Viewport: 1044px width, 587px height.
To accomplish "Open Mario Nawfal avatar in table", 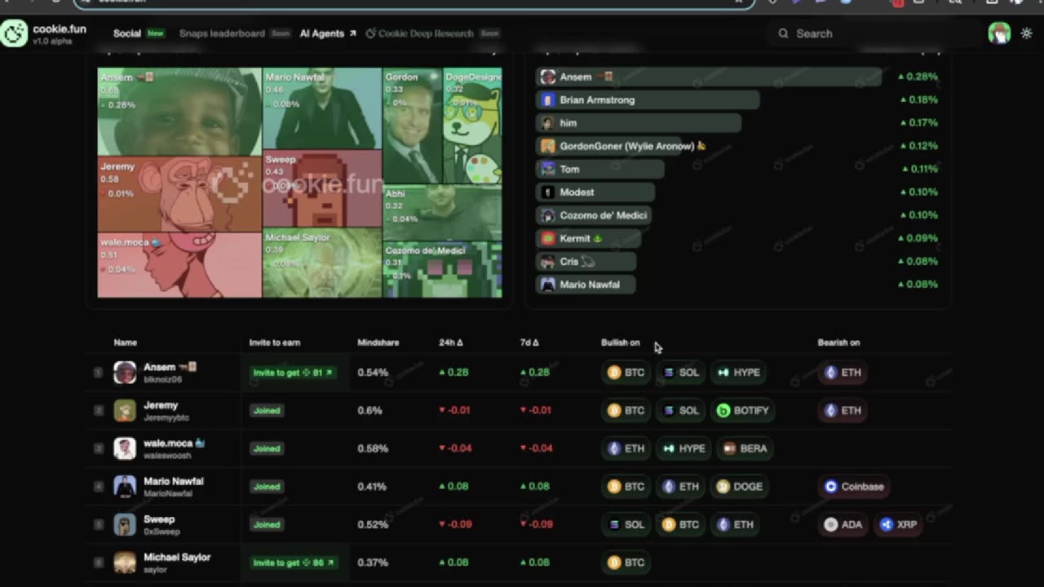I will (x=125, y=487).
